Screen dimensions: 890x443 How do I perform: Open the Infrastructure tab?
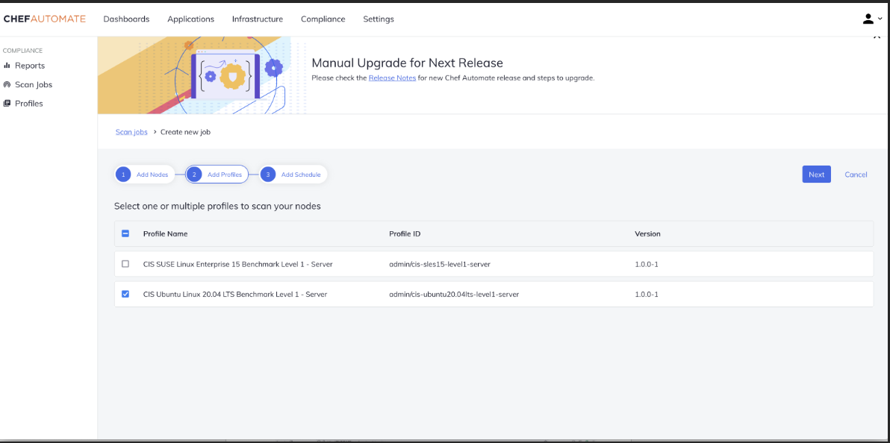pyautogui.click(x=257, y=19)
